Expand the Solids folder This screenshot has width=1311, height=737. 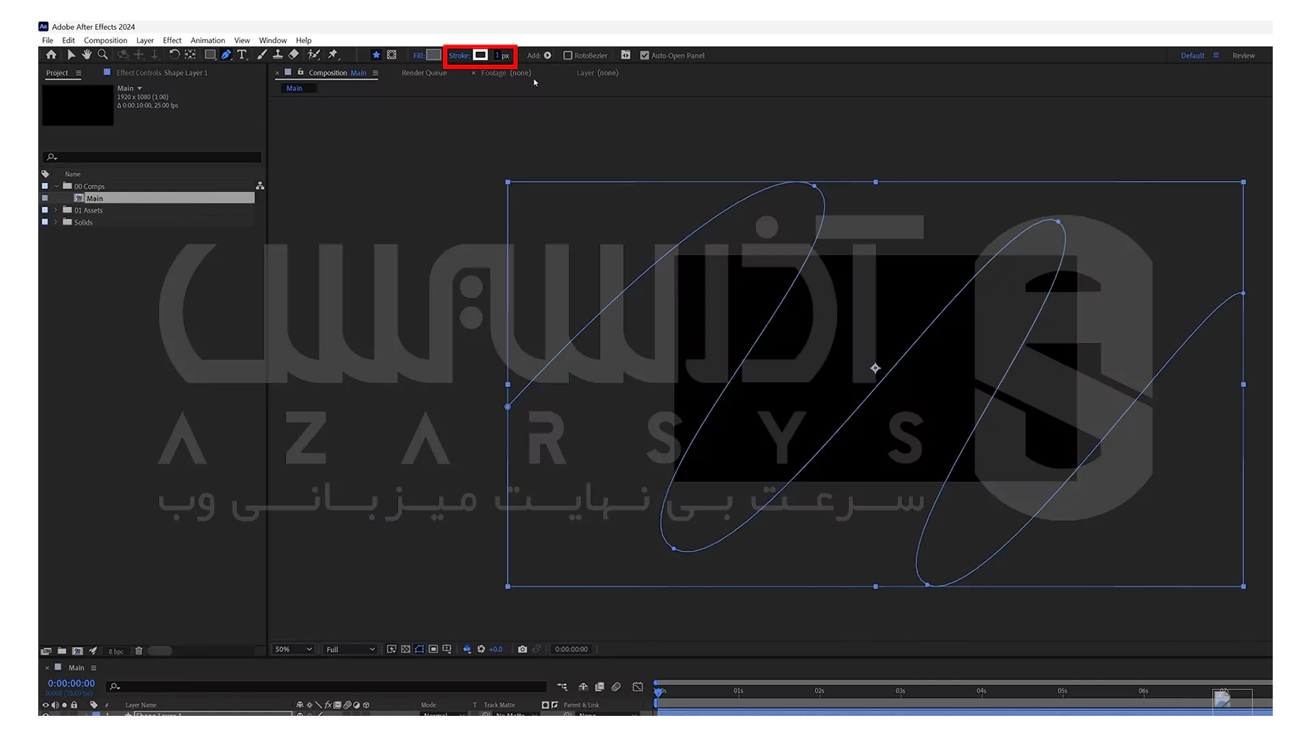click(x=57, y=222)
